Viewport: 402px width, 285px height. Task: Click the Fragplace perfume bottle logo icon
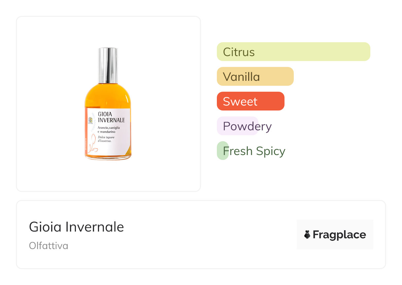[307, 235]
